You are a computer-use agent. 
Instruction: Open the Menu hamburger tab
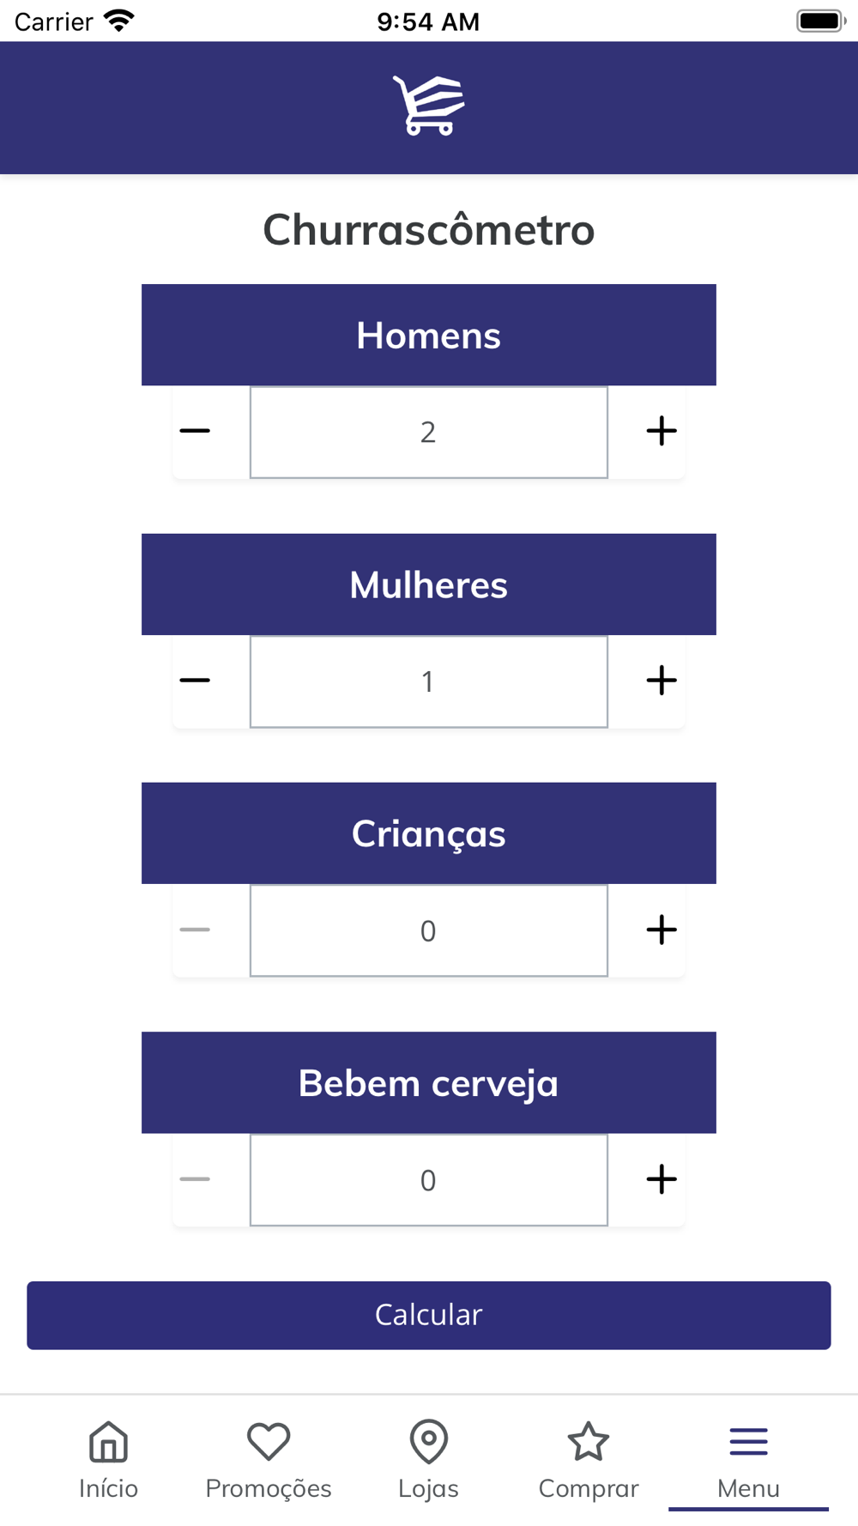click(749, 1460)
